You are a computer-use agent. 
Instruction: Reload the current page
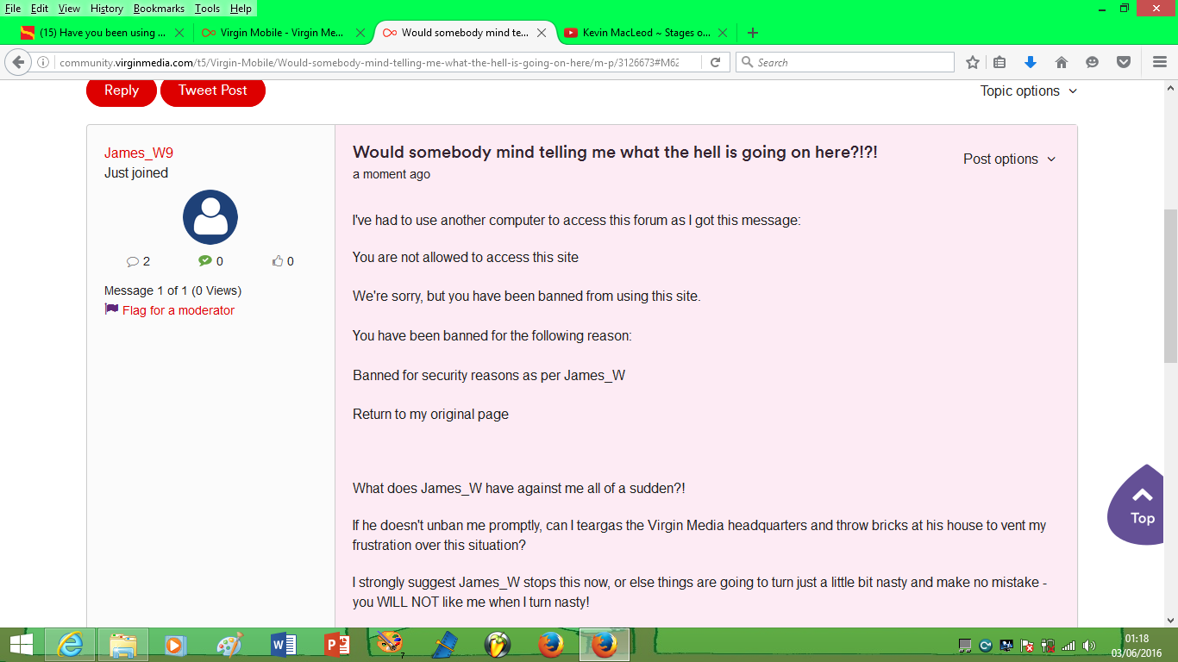coord(716,62)
